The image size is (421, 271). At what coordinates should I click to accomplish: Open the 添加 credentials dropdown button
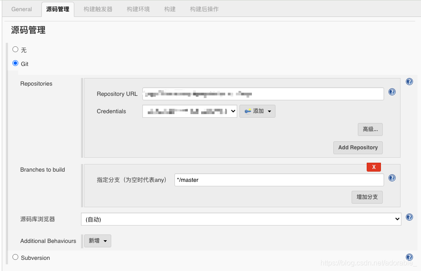point(257,111)
